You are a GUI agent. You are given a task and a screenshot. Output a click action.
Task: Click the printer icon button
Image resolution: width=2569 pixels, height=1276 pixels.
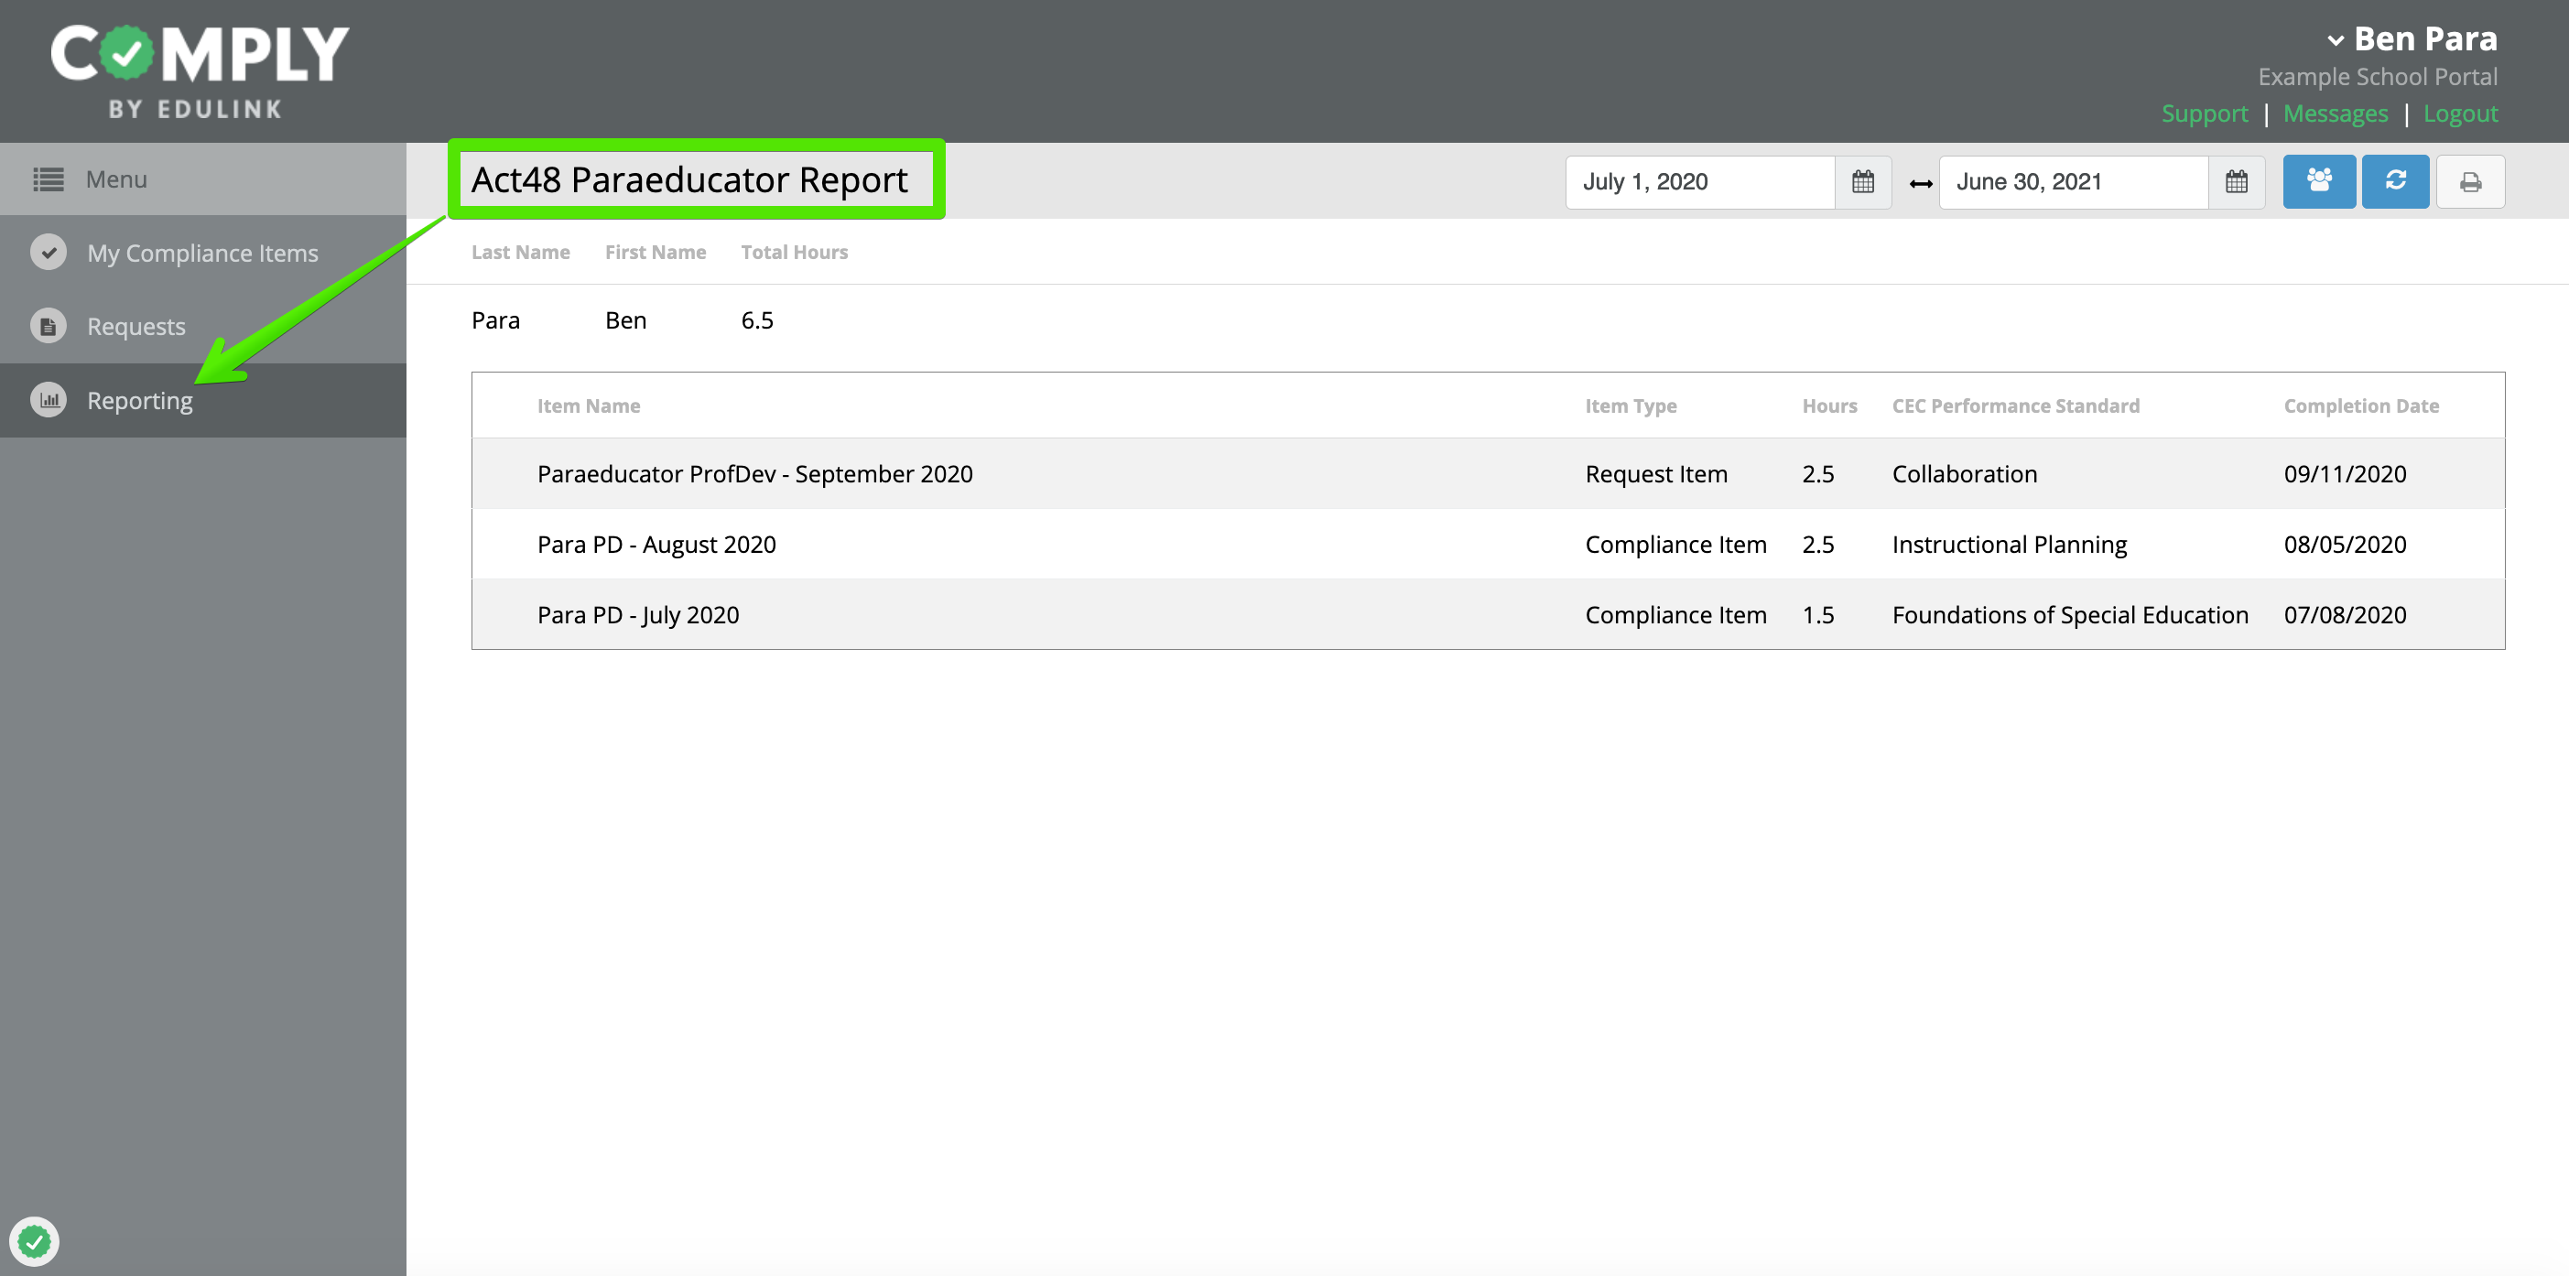tap(2469, 182)
